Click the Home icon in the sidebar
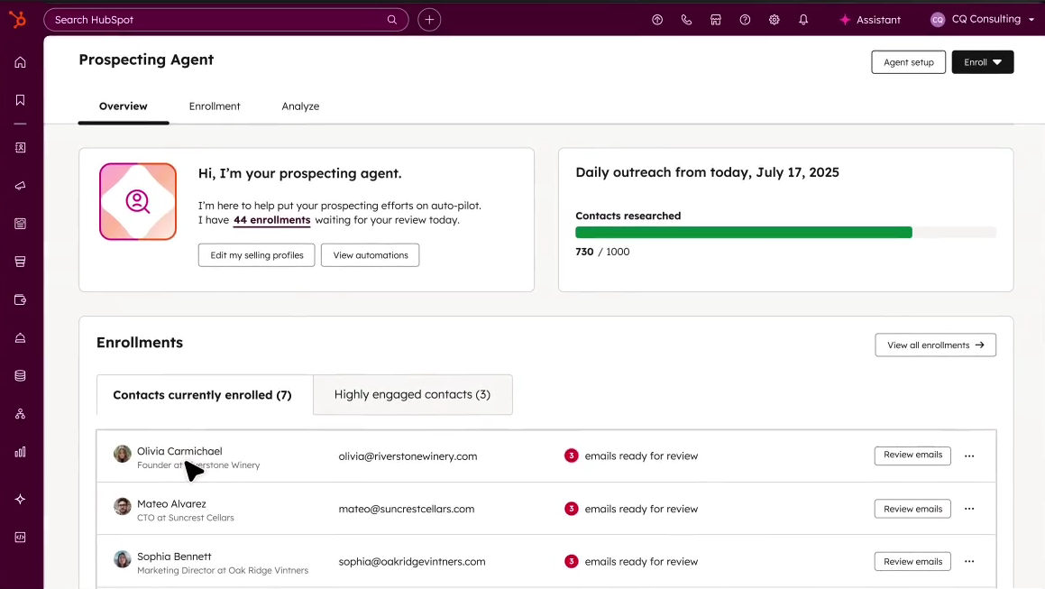Screen dimensions: 1045x589 (20, 62)
